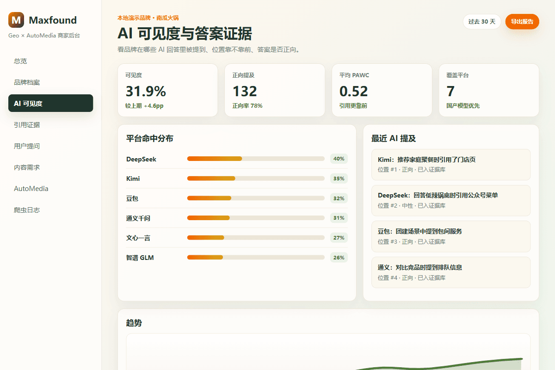Open the 豆包 团建场景 mention card
Image resolution: width=555 pixels, height=370 pixels.
coord(451,236)
